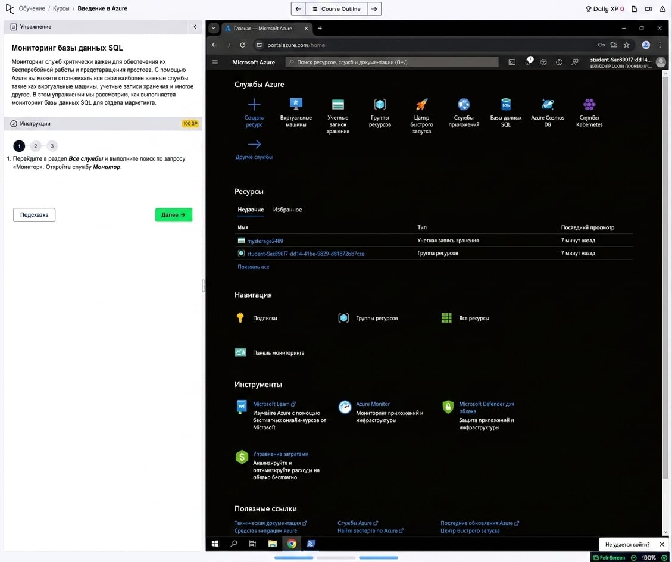
Task: Collapse the Упражнение panel chevron
Action: point(195,27)
